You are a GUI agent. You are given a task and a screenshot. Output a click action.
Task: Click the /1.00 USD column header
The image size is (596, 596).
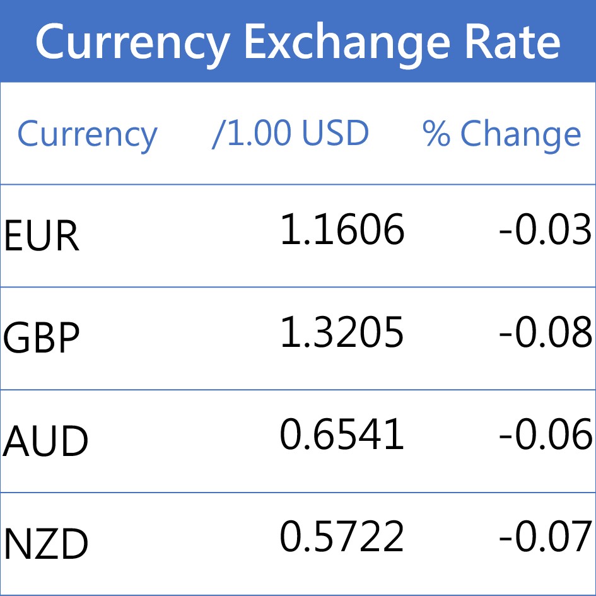click(291, 134)
